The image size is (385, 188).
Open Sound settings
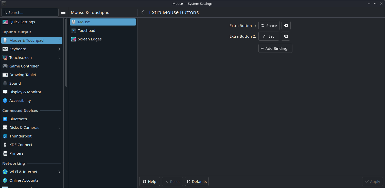click(x=32, y=83)
